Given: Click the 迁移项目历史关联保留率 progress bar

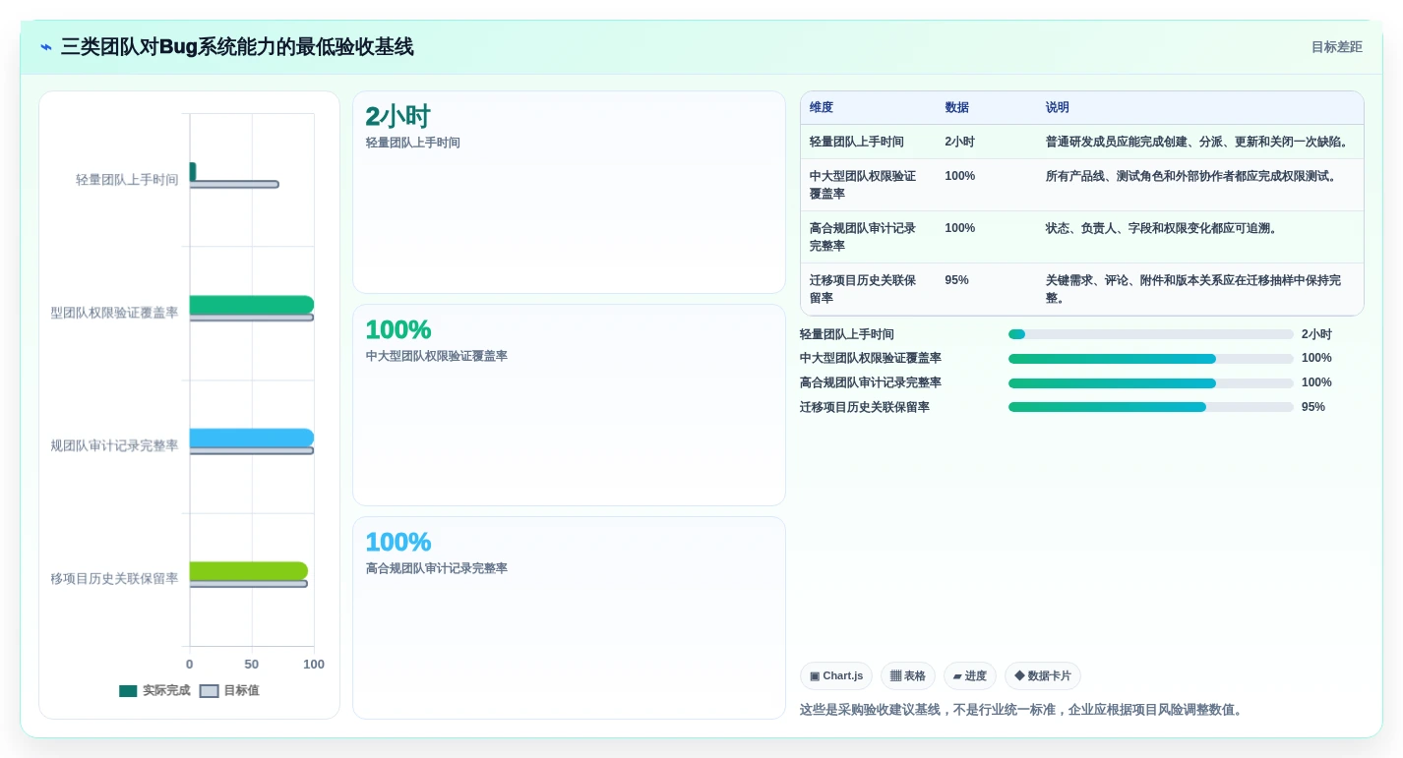Looking at the screenshot, I should tap(1151, 407).
